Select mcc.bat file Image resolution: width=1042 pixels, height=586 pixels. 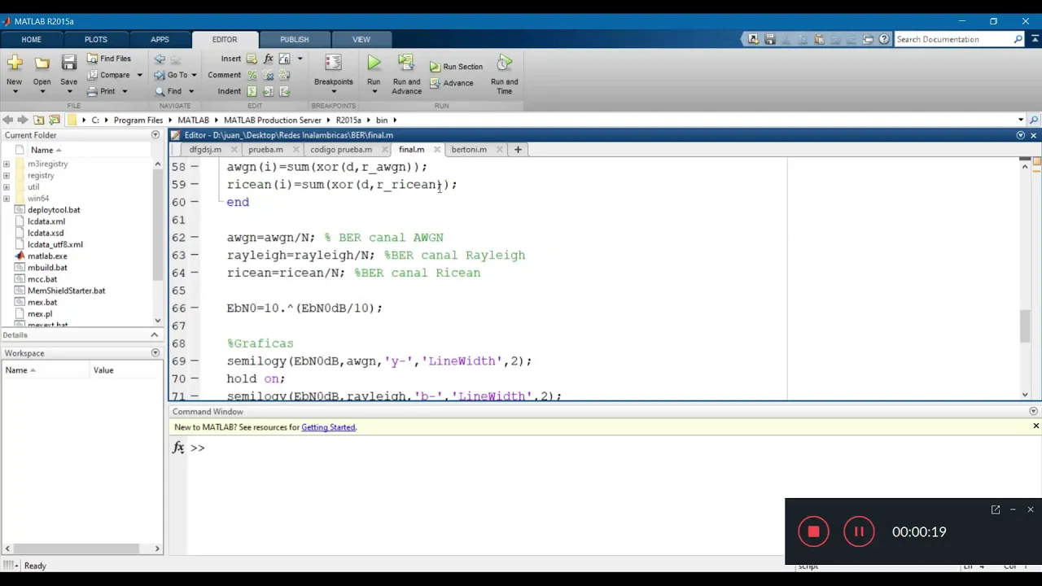[x=42, y=279]
